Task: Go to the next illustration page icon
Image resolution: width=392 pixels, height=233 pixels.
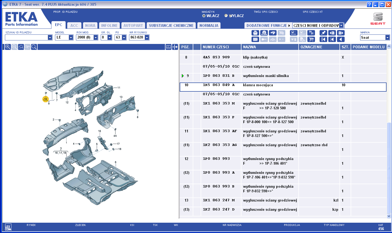Action: coord(341,33)
